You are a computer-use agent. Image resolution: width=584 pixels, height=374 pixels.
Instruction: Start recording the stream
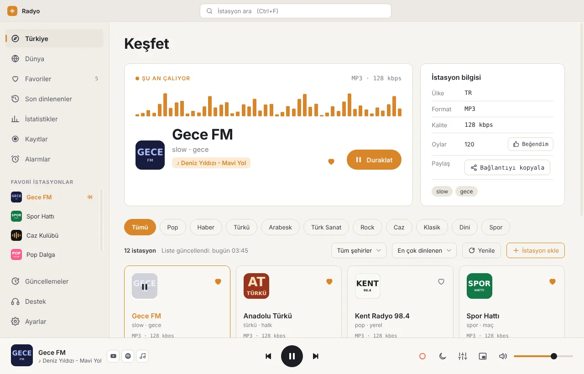pos(422,356)
